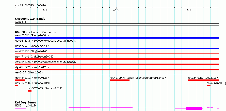The width and height of the screenshot is (226, 111).
Task: Select nsv470101 (Jakobsson2008) label
Action: [x=34, y=57]
